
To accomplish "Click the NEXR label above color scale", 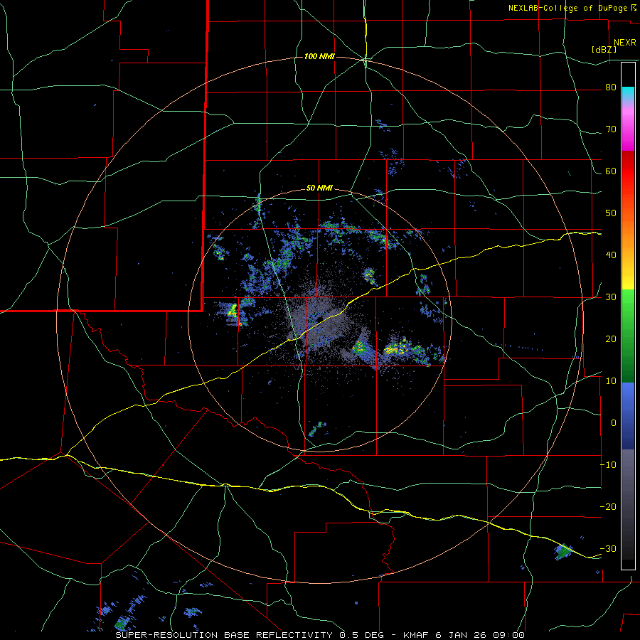I will 624,43.
